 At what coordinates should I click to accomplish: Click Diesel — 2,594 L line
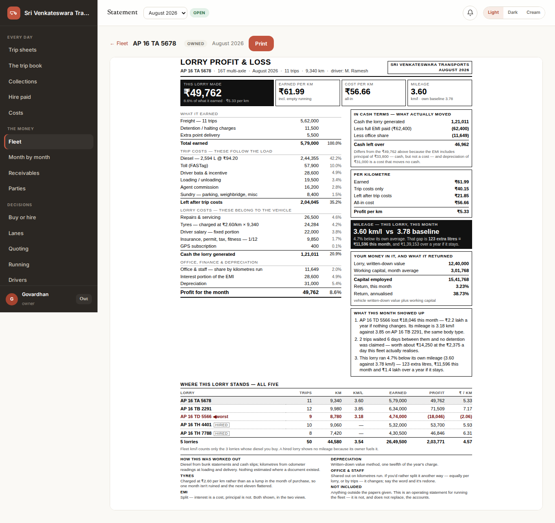pos(261,158)
